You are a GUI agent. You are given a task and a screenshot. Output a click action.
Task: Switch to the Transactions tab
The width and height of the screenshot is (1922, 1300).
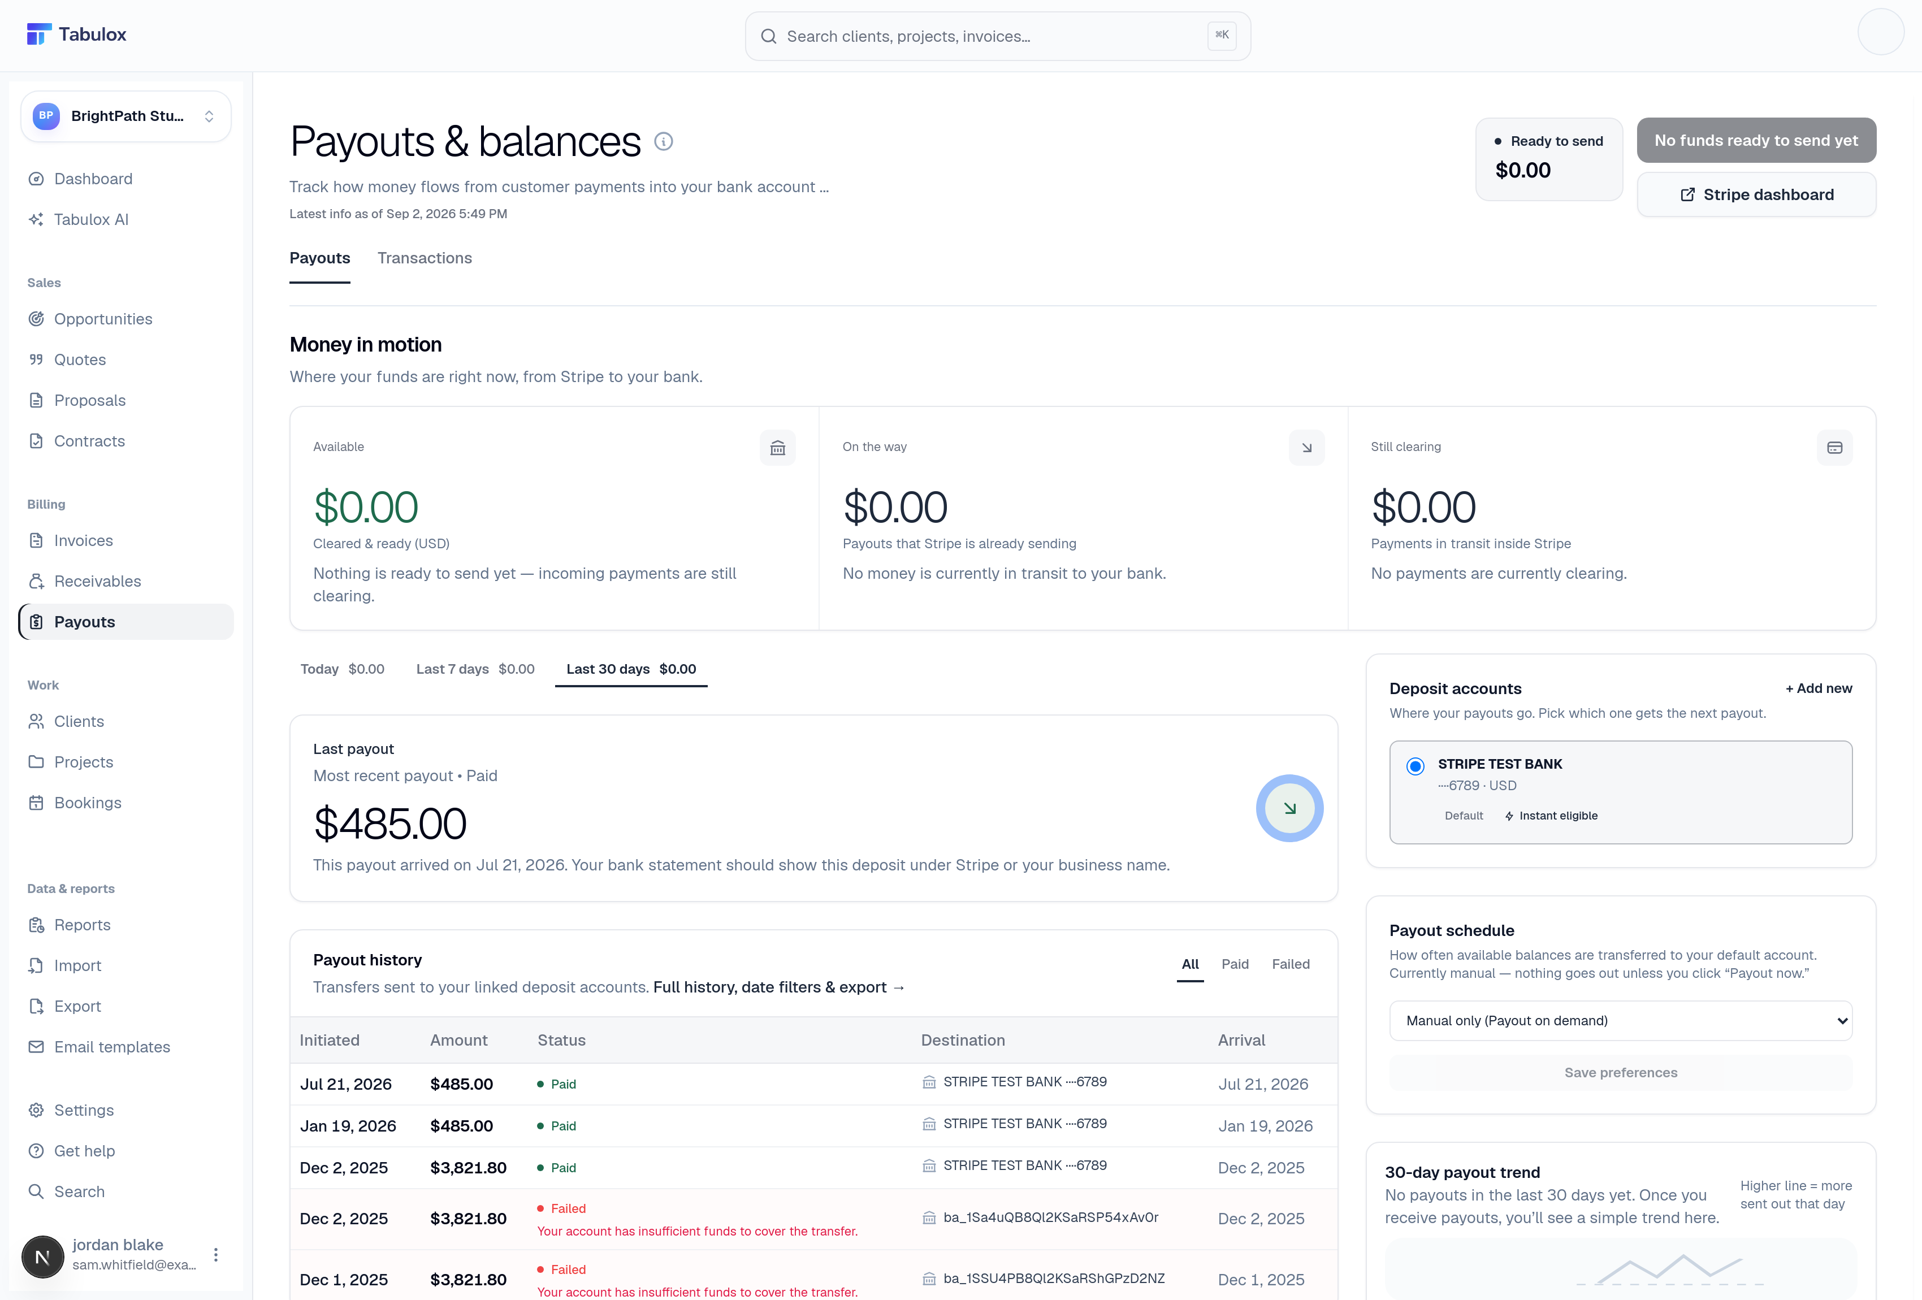click(425, 258)
